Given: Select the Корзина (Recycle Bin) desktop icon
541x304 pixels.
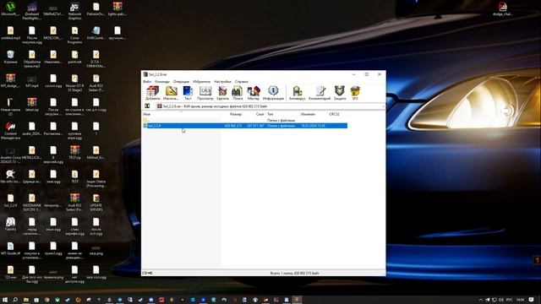Looking at the screenshot, I should 10,57.
